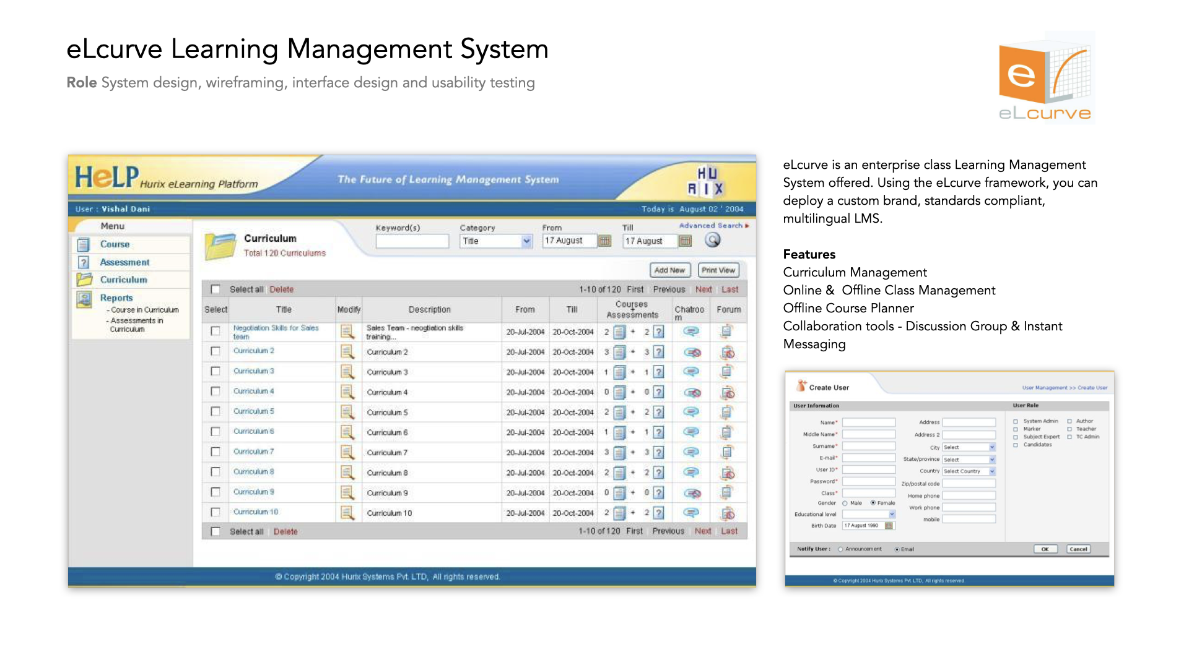Open the Select Country dropdown

click(992, 471)
